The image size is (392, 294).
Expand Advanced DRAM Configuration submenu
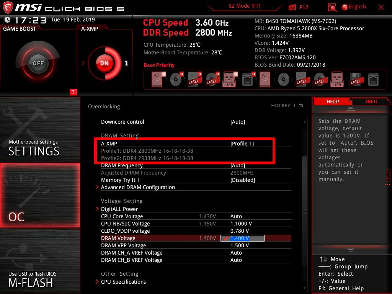pos(138,187)
